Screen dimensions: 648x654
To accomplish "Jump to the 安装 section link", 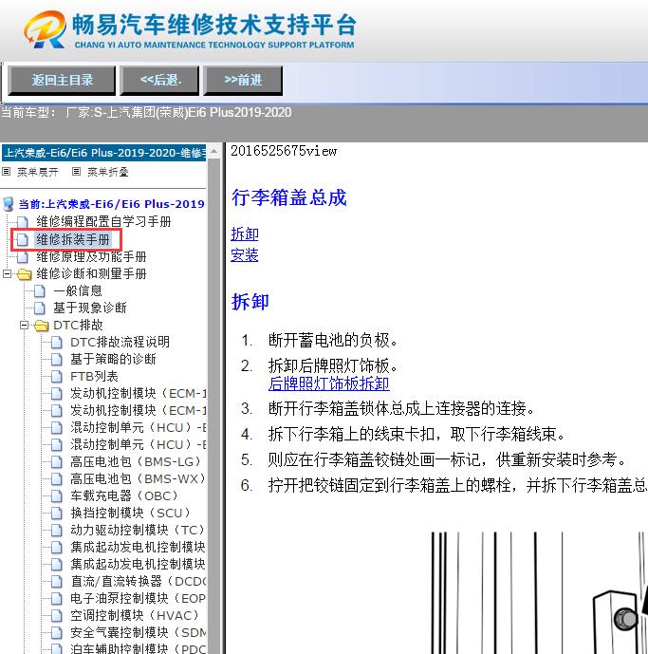I will tap(245, 254).
